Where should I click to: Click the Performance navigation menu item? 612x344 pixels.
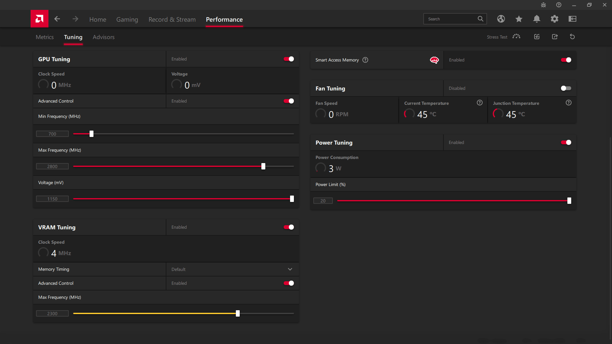[x=224, y=19]
